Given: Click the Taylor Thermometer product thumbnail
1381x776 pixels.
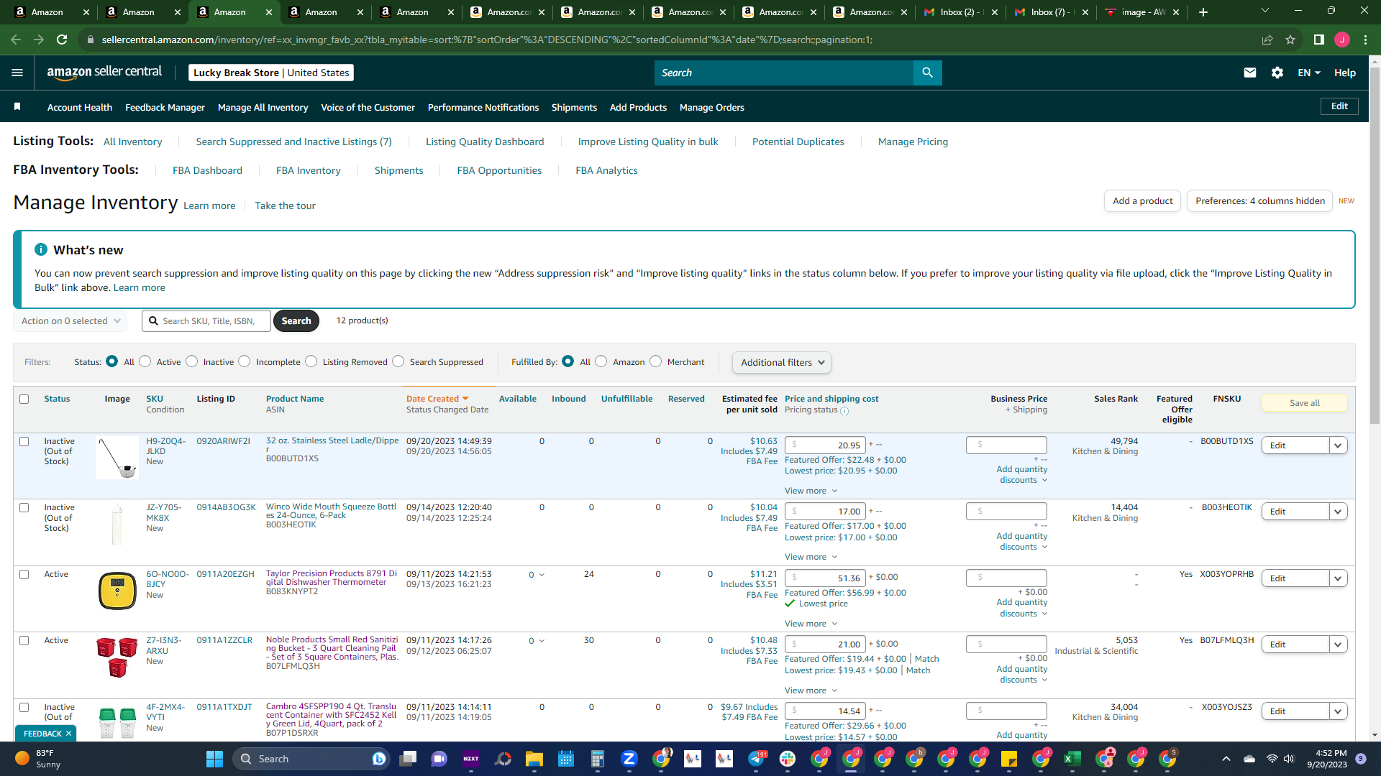Looking at the screenshot, I should [117, 591].
